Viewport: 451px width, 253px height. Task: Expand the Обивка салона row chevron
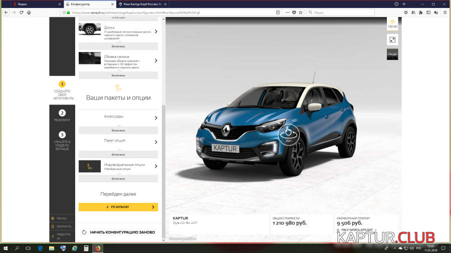pyautogui.click(x=156, y=60)
